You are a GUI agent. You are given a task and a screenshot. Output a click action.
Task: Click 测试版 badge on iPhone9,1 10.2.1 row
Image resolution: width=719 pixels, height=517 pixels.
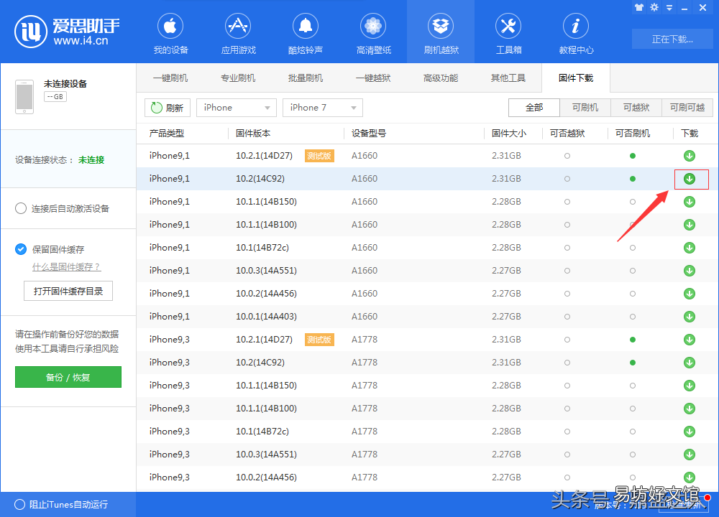click(x=319, y=156)
